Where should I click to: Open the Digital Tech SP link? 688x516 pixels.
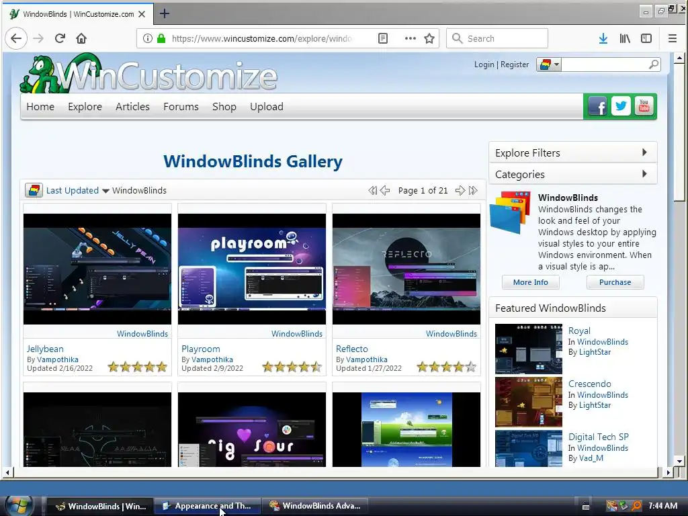599,437
